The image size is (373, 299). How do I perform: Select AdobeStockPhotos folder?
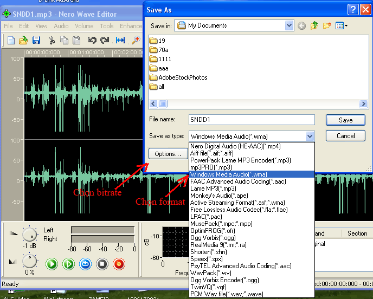coord(178,77)
